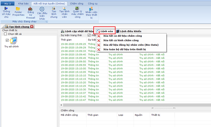This screenshot has width=211, height=127.
Task: Open Lệnh điều khiển menu
Action: (x=129, y=31)
